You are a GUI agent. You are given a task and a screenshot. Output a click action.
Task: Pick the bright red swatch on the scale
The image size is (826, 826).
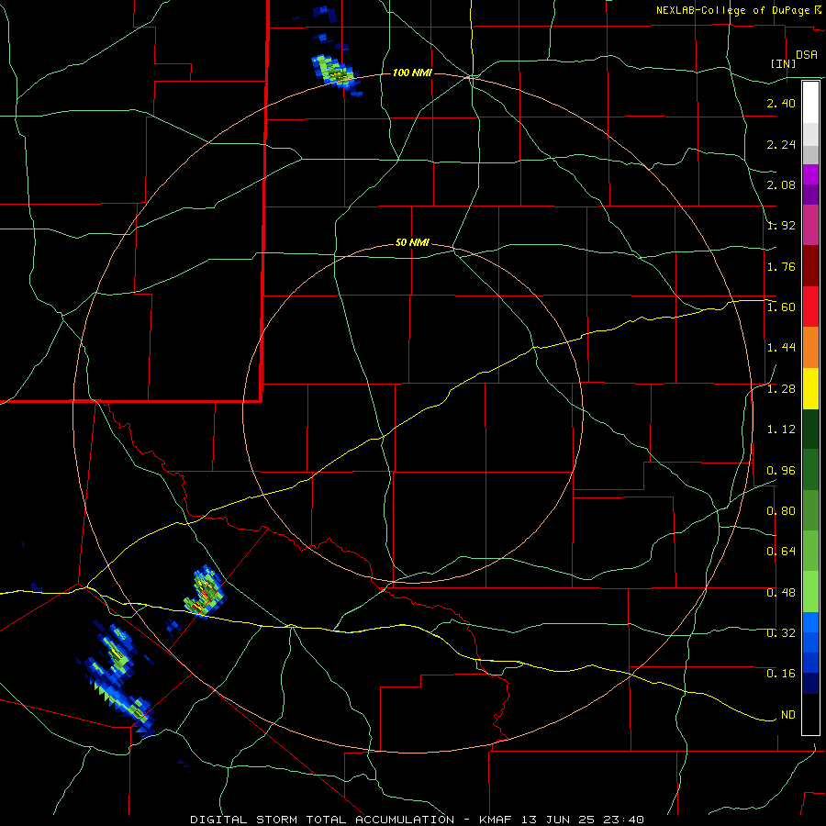click(x=810, y=307)
